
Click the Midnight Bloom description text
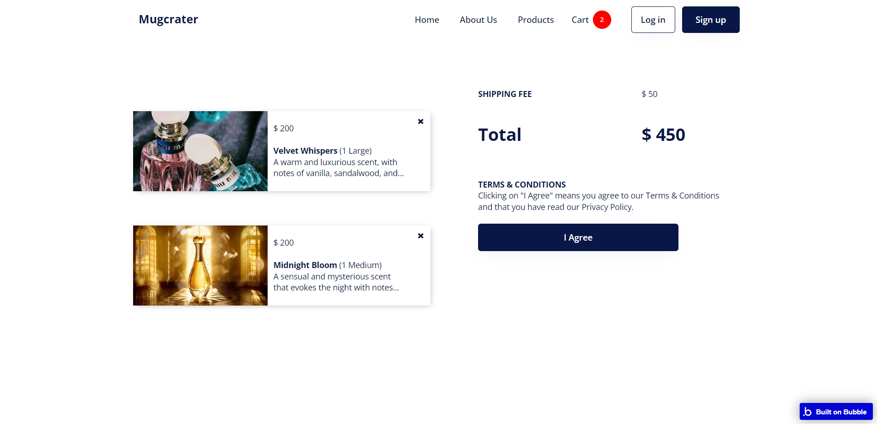[336, 282]
